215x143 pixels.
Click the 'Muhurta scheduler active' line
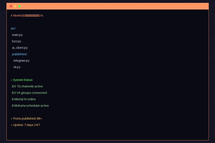tap(30, 106)
